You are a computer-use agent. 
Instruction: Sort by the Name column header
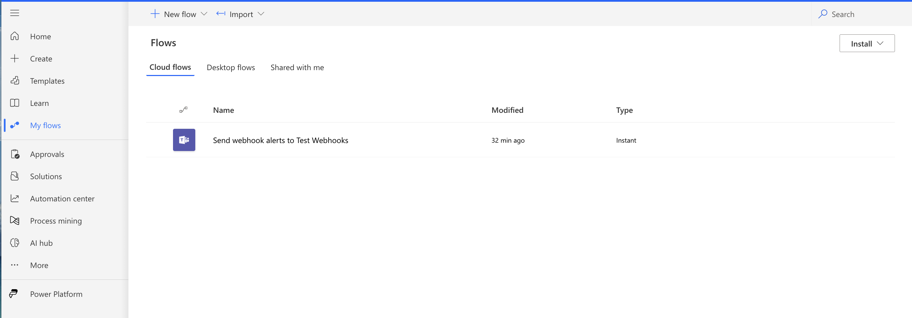coord(223,110)
